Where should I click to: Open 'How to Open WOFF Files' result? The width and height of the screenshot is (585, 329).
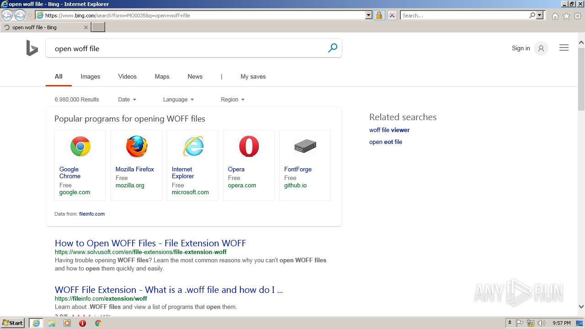[150, 243]
